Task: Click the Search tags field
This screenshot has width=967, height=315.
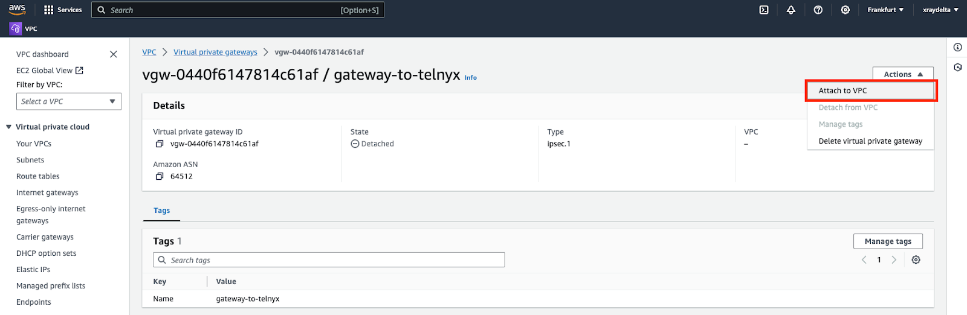Action: [x=329, y=260]
